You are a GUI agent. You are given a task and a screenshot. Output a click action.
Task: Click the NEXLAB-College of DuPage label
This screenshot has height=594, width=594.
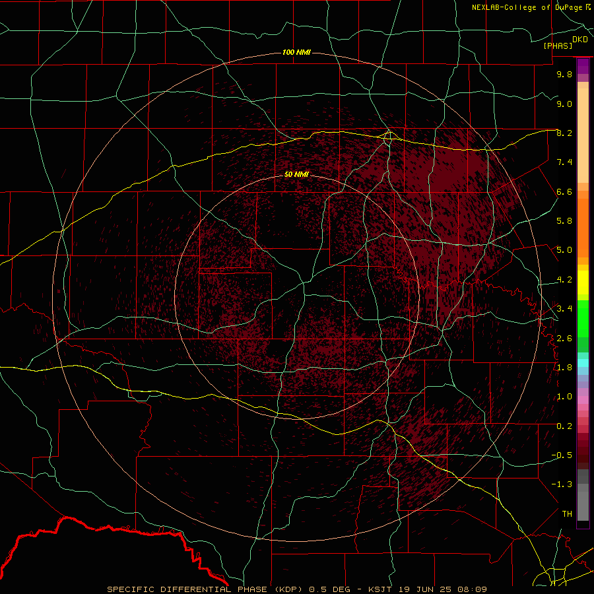tap(528, 7)
